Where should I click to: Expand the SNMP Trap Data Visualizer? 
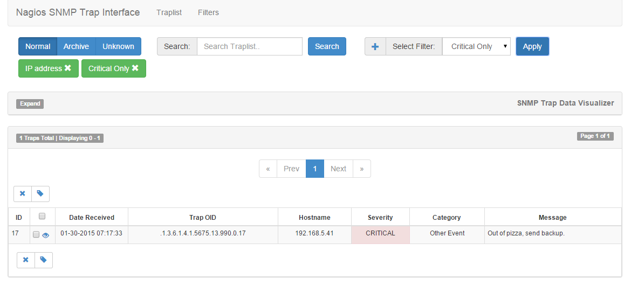[x=30, y=103]
